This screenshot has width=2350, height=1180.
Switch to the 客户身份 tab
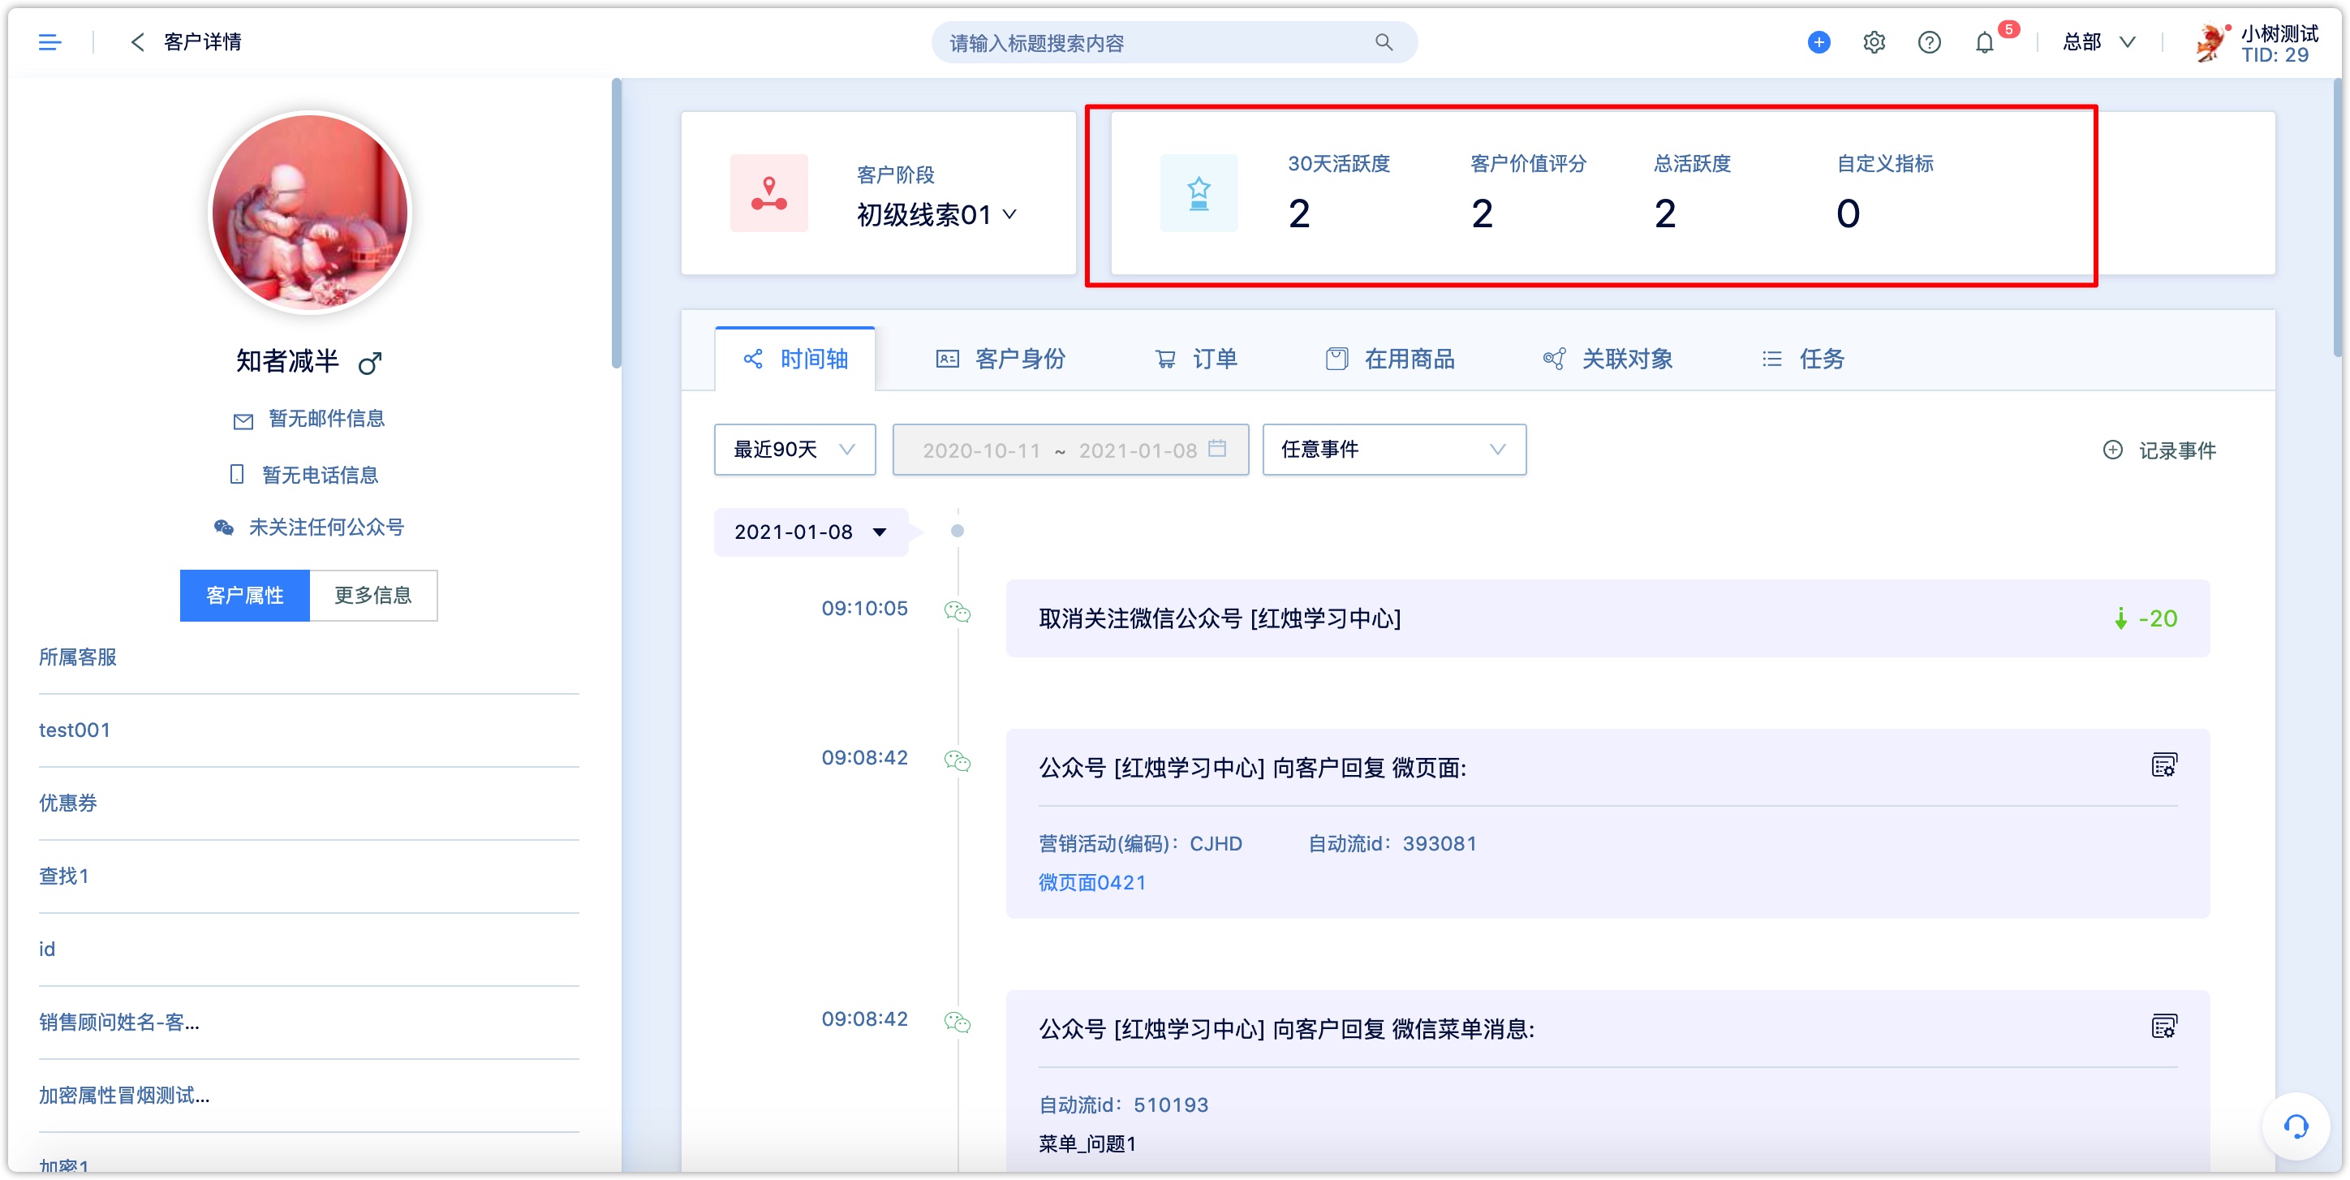click(x=1000, y=359)
